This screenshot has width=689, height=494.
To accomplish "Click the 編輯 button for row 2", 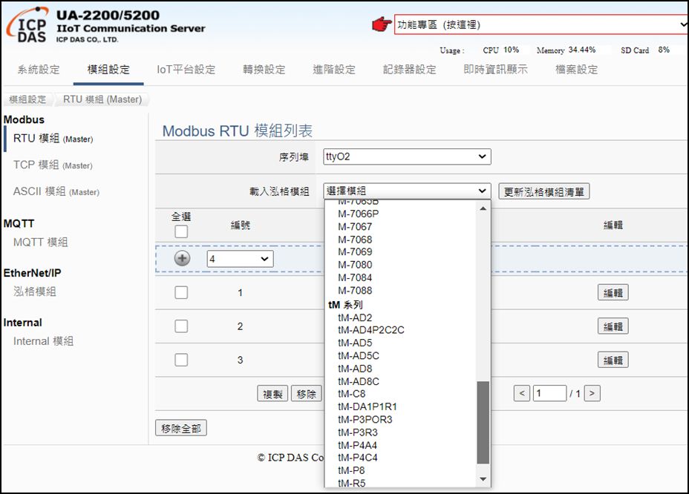I will click(613, 326).
